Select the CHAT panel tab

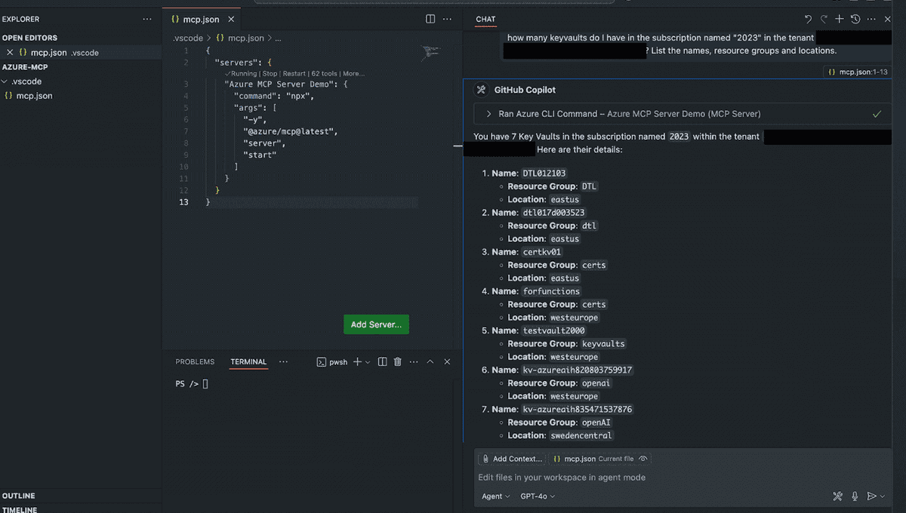(x=485, y=20)
